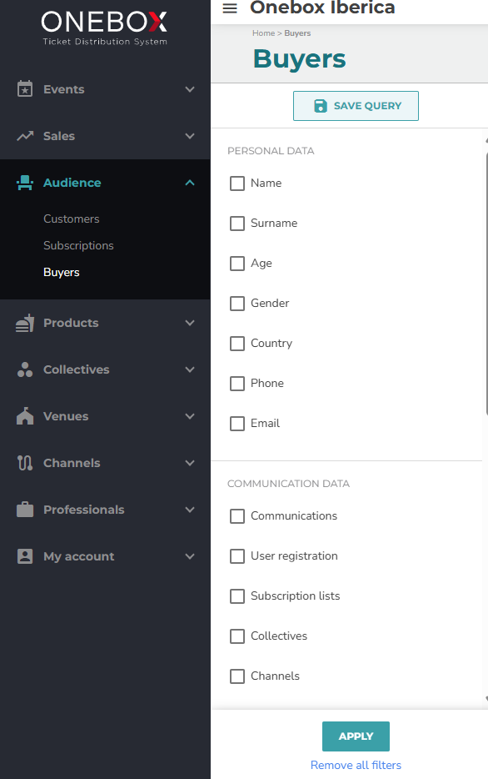Click the Products food icon
The width and height of the screenshot is (488, 779).
25,323
